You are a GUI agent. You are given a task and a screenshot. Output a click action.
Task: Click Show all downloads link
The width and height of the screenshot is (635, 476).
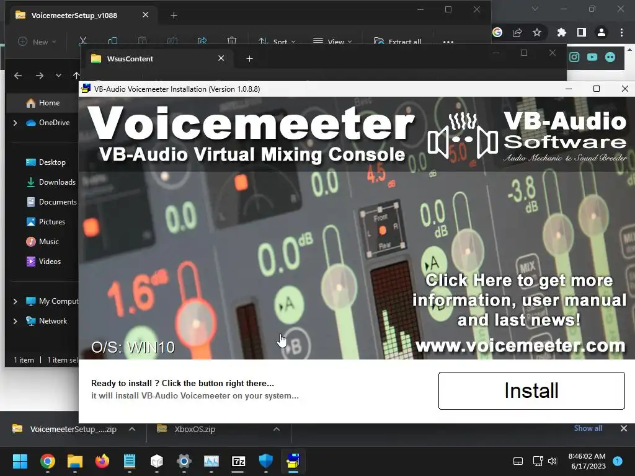click(x=588, y=428)
